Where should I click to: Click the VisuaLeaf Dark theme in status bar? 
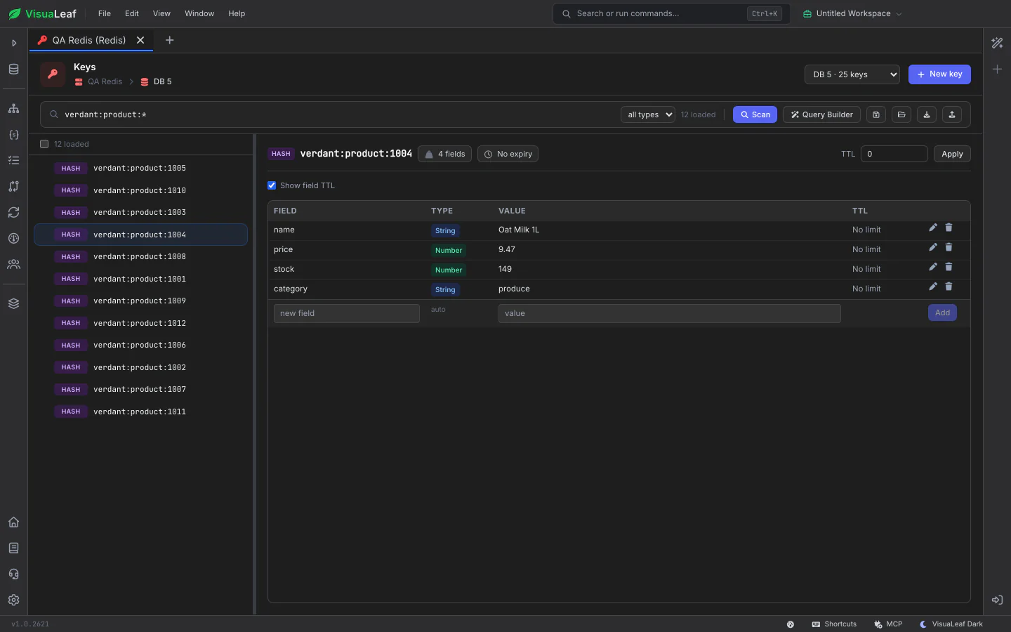tap(951, 624)
